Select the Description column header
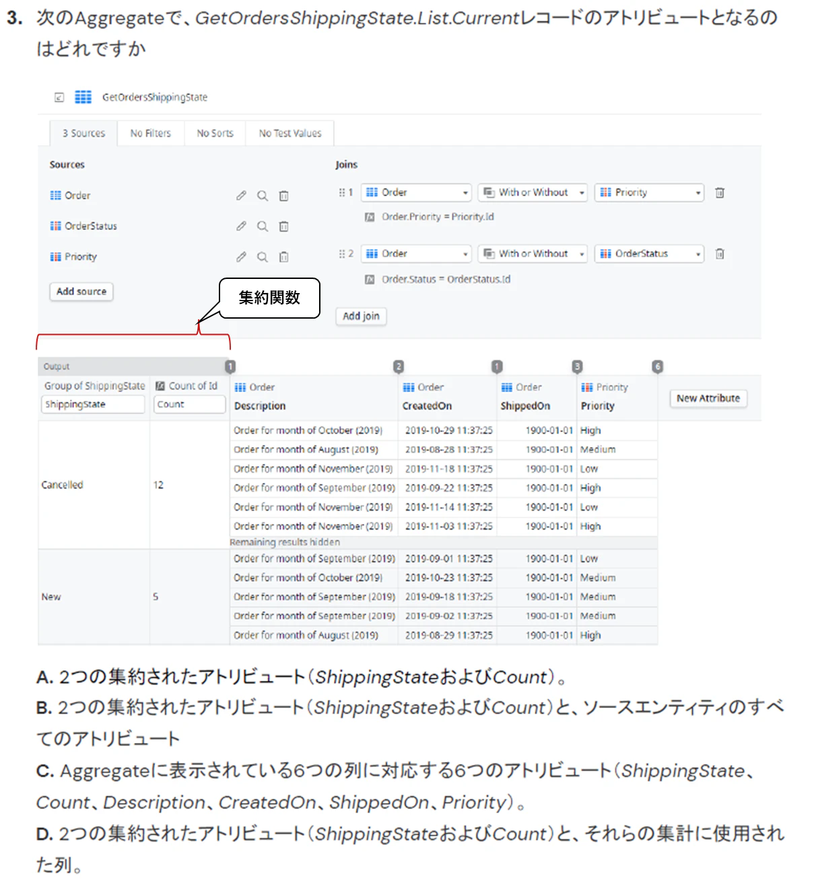The height and width of the screenshot is (896, 814). pyautogui.click(x=260, y=406)
